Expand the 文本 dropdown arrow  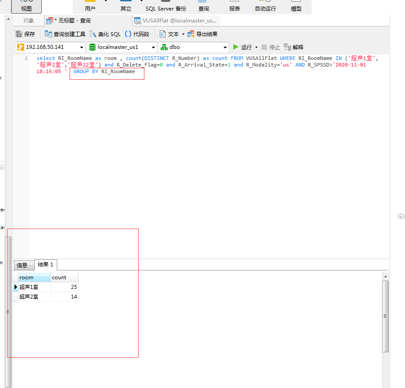click(x=184, y=34)
